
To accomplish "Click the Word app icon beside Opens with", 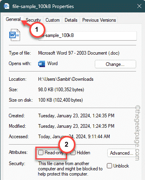I will point(41,64).
